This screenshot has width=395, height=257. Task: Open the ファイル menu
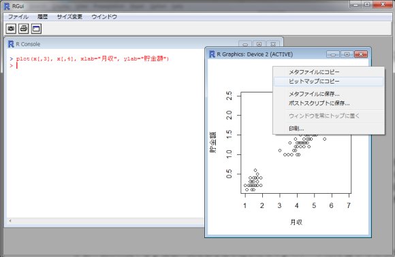pyautogui.click(x=18, y=17)
